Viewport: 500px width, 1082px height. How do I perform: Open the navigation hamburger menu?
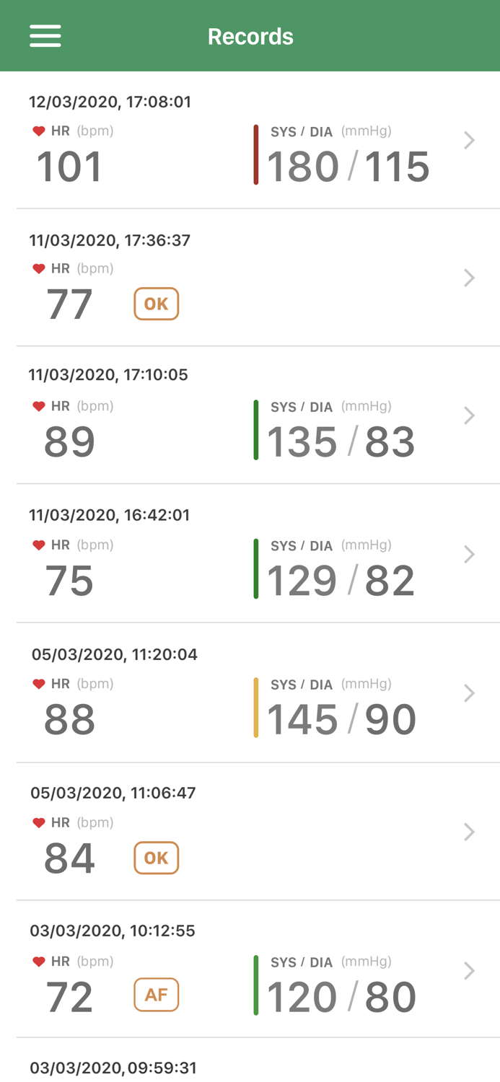point(45,35)
